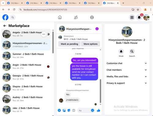Click large house photo in info panel
This screenshot has width=153, height=116.
(x=127, y=32)
